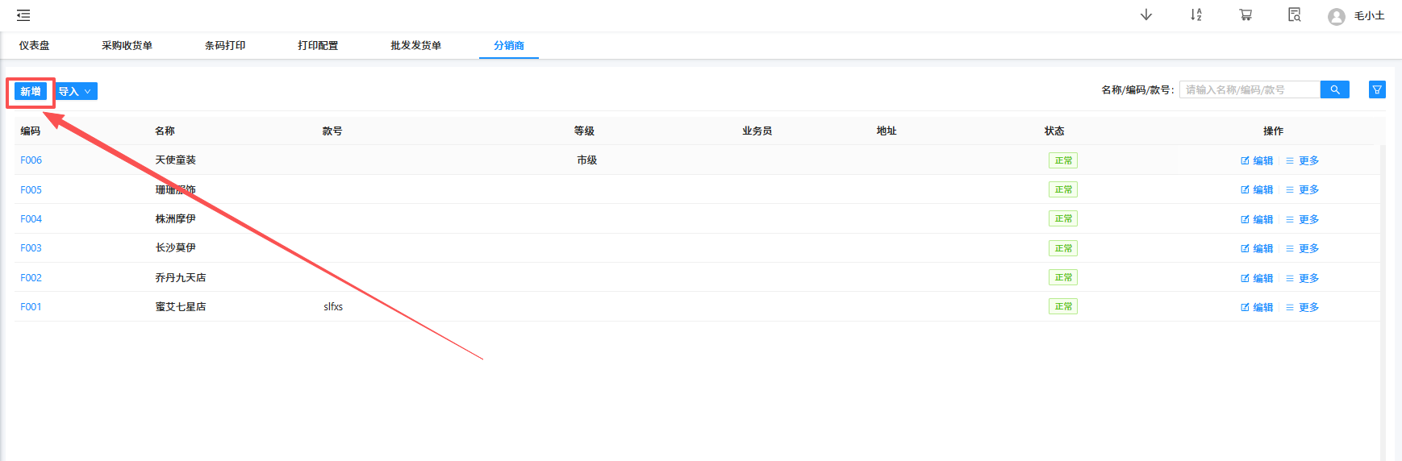This screenshot has height=461, width=1402.
Task: Select the name cell 乔丹九天店
Action: [181, 277]
